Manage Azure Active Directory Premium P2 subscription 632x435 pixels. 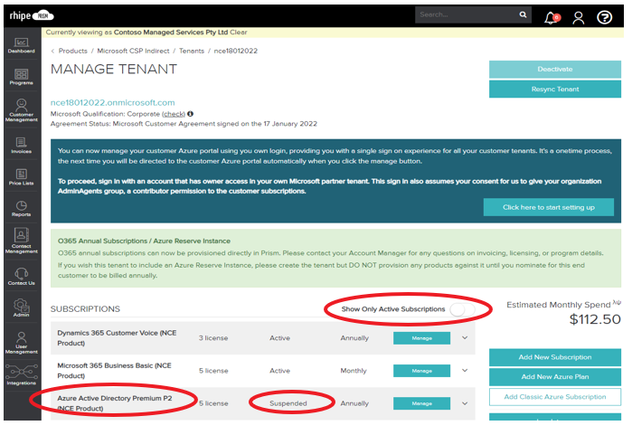421,403
